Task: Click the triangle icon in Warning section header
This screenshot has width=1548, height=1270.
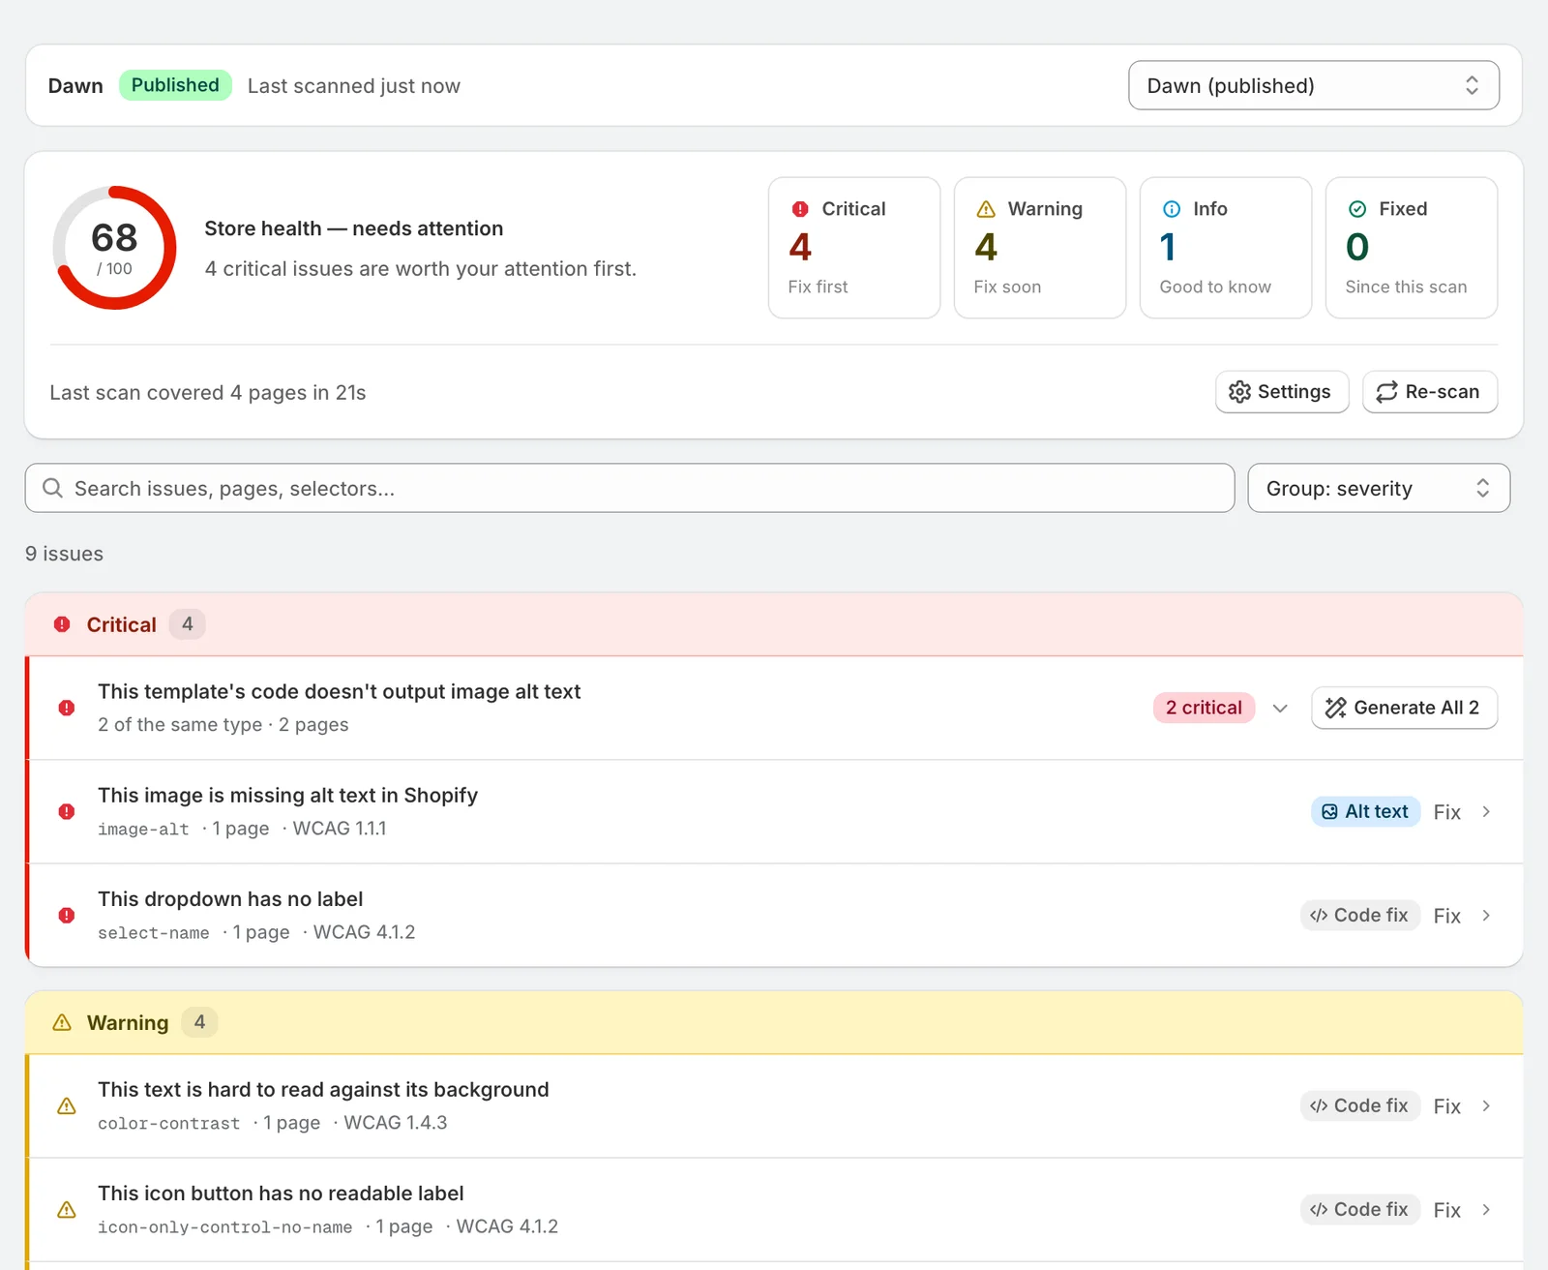Action: click(x=62, y=1022)
